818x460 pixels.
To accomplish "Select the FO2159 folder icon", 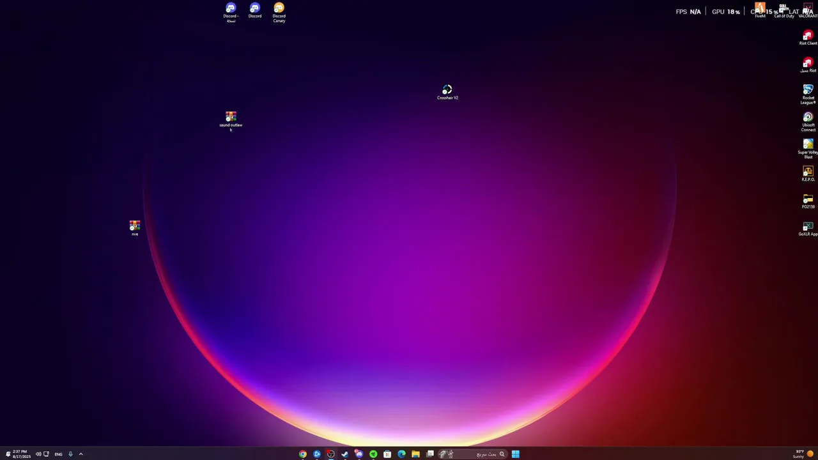I will click(808, 201).
